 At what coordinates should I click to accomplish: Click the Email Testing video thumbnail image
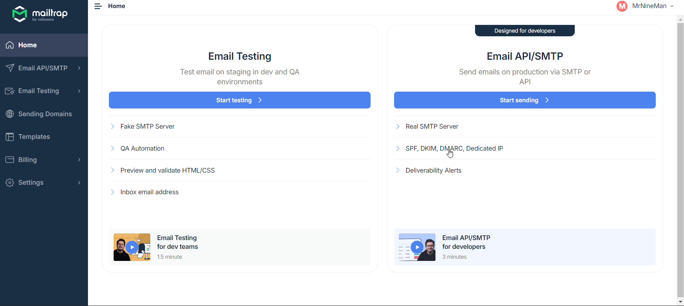pos(132,247)
